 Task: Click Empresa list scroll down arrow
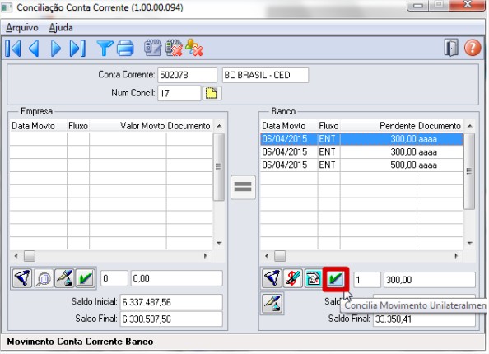pyautogui.click(x=219, y=243)
